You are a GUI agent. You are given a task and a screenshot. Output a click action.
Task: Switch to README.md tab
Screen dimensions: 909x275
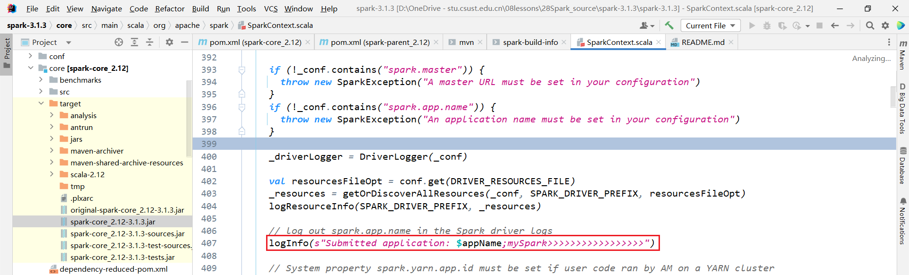pyautogui.click(x=702, y=42)
